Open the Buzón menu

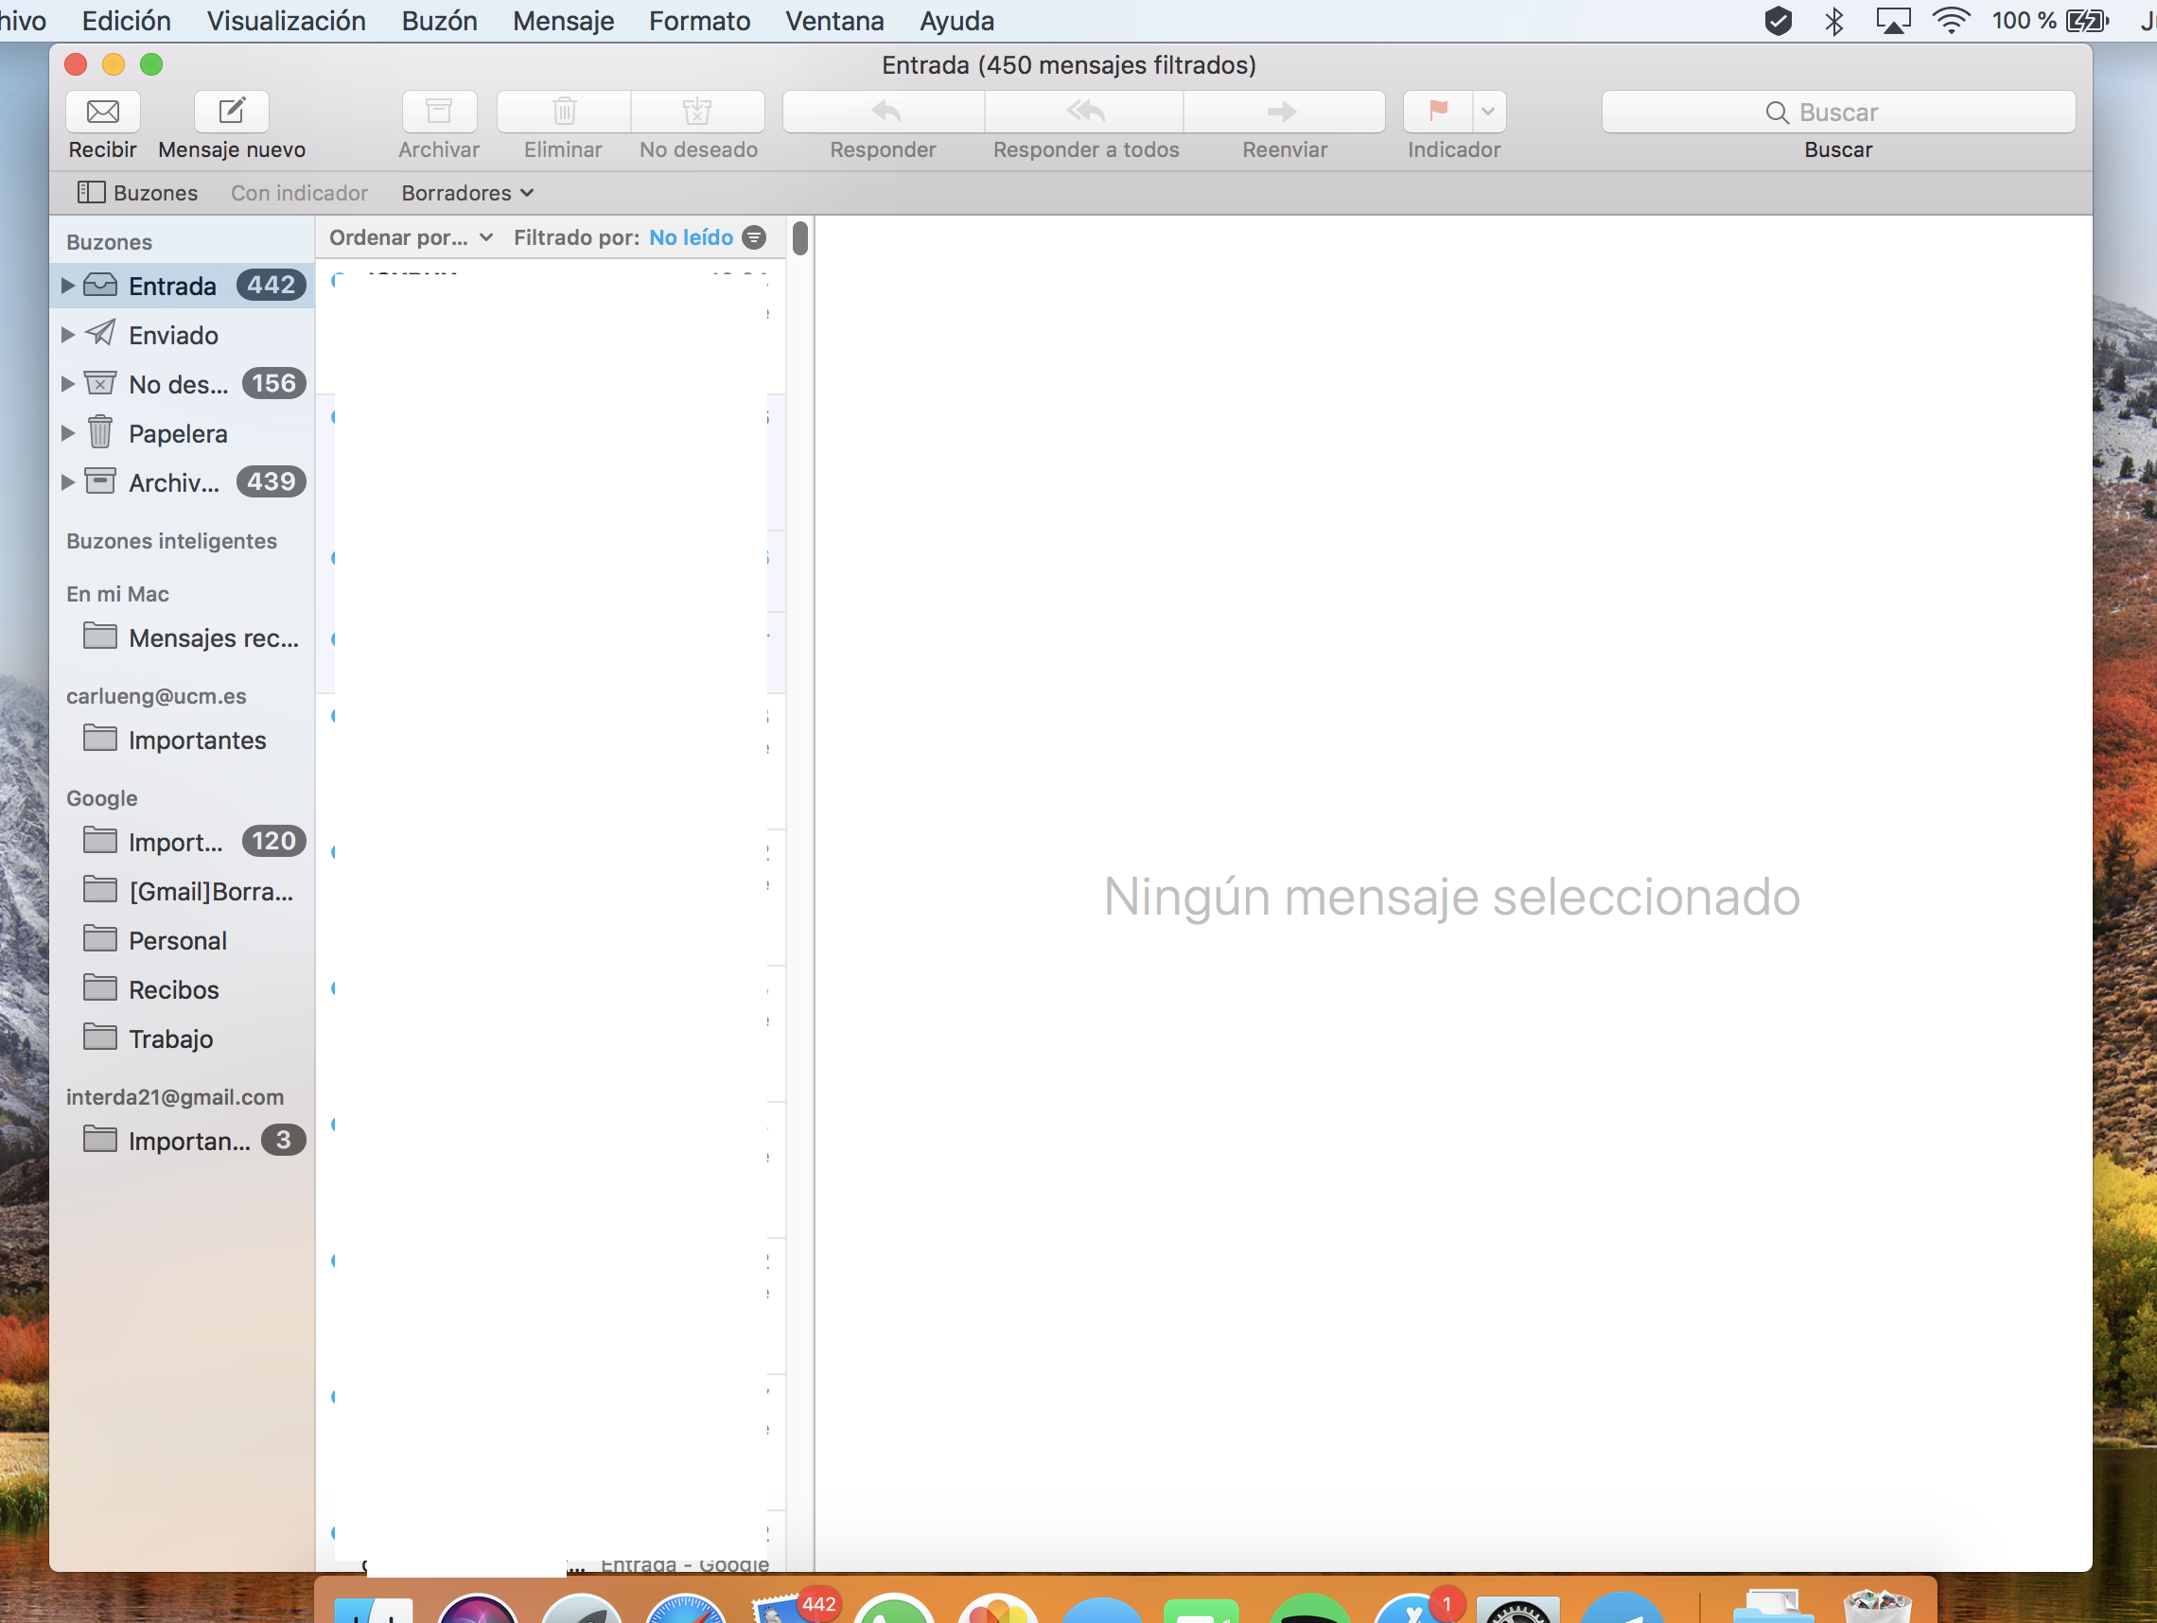[439, 21]
